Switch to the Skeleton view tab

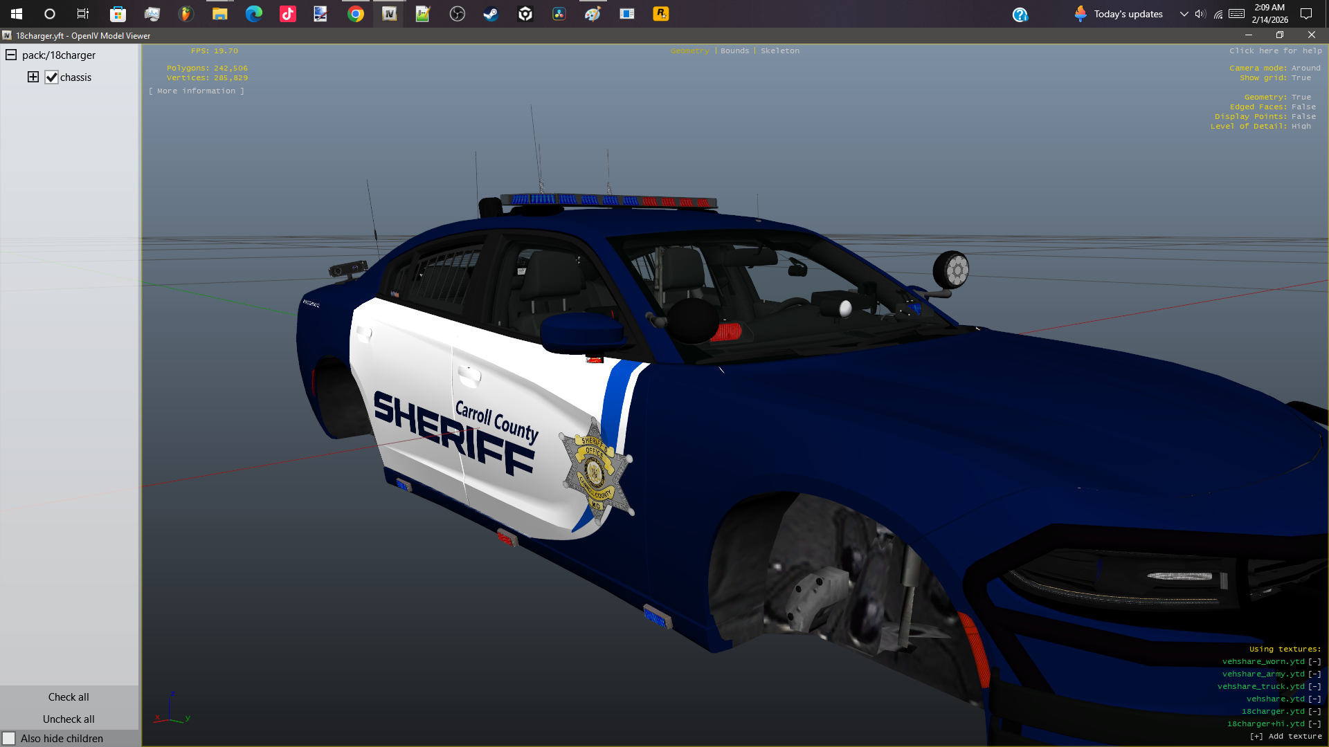pyautogui.click(x=780, y=51)
